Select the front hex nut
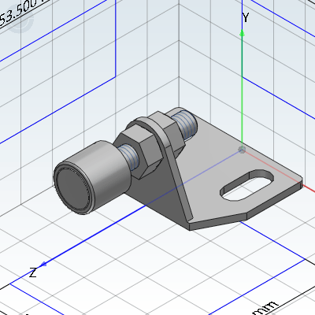315x315 pixels. pyautogui.click(x=139, y=152)
